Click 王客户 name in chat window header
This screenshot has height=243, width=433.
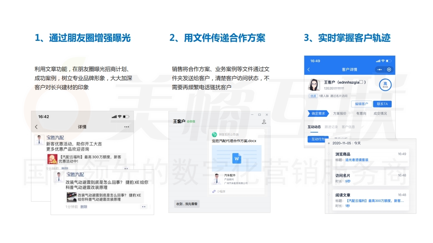[x=179, y=122]
